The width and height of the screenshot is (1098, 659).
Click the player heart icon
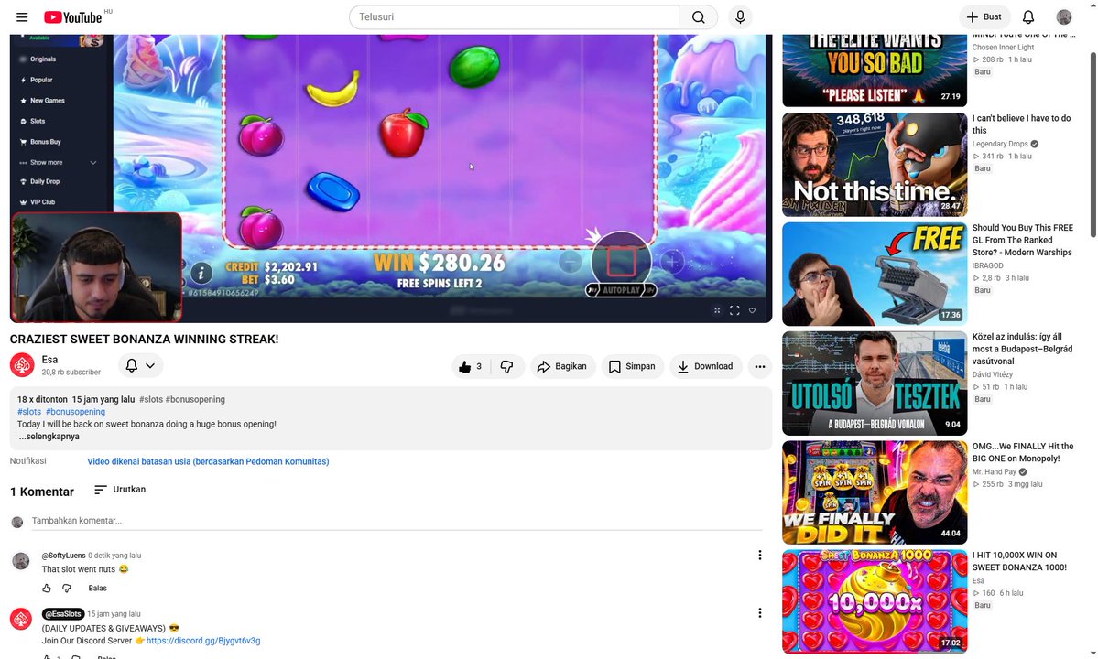tap(752, 310)
